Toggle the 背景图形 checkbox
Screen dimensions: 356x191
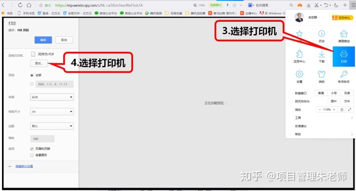pyautogui.click(x=32, y=155)
